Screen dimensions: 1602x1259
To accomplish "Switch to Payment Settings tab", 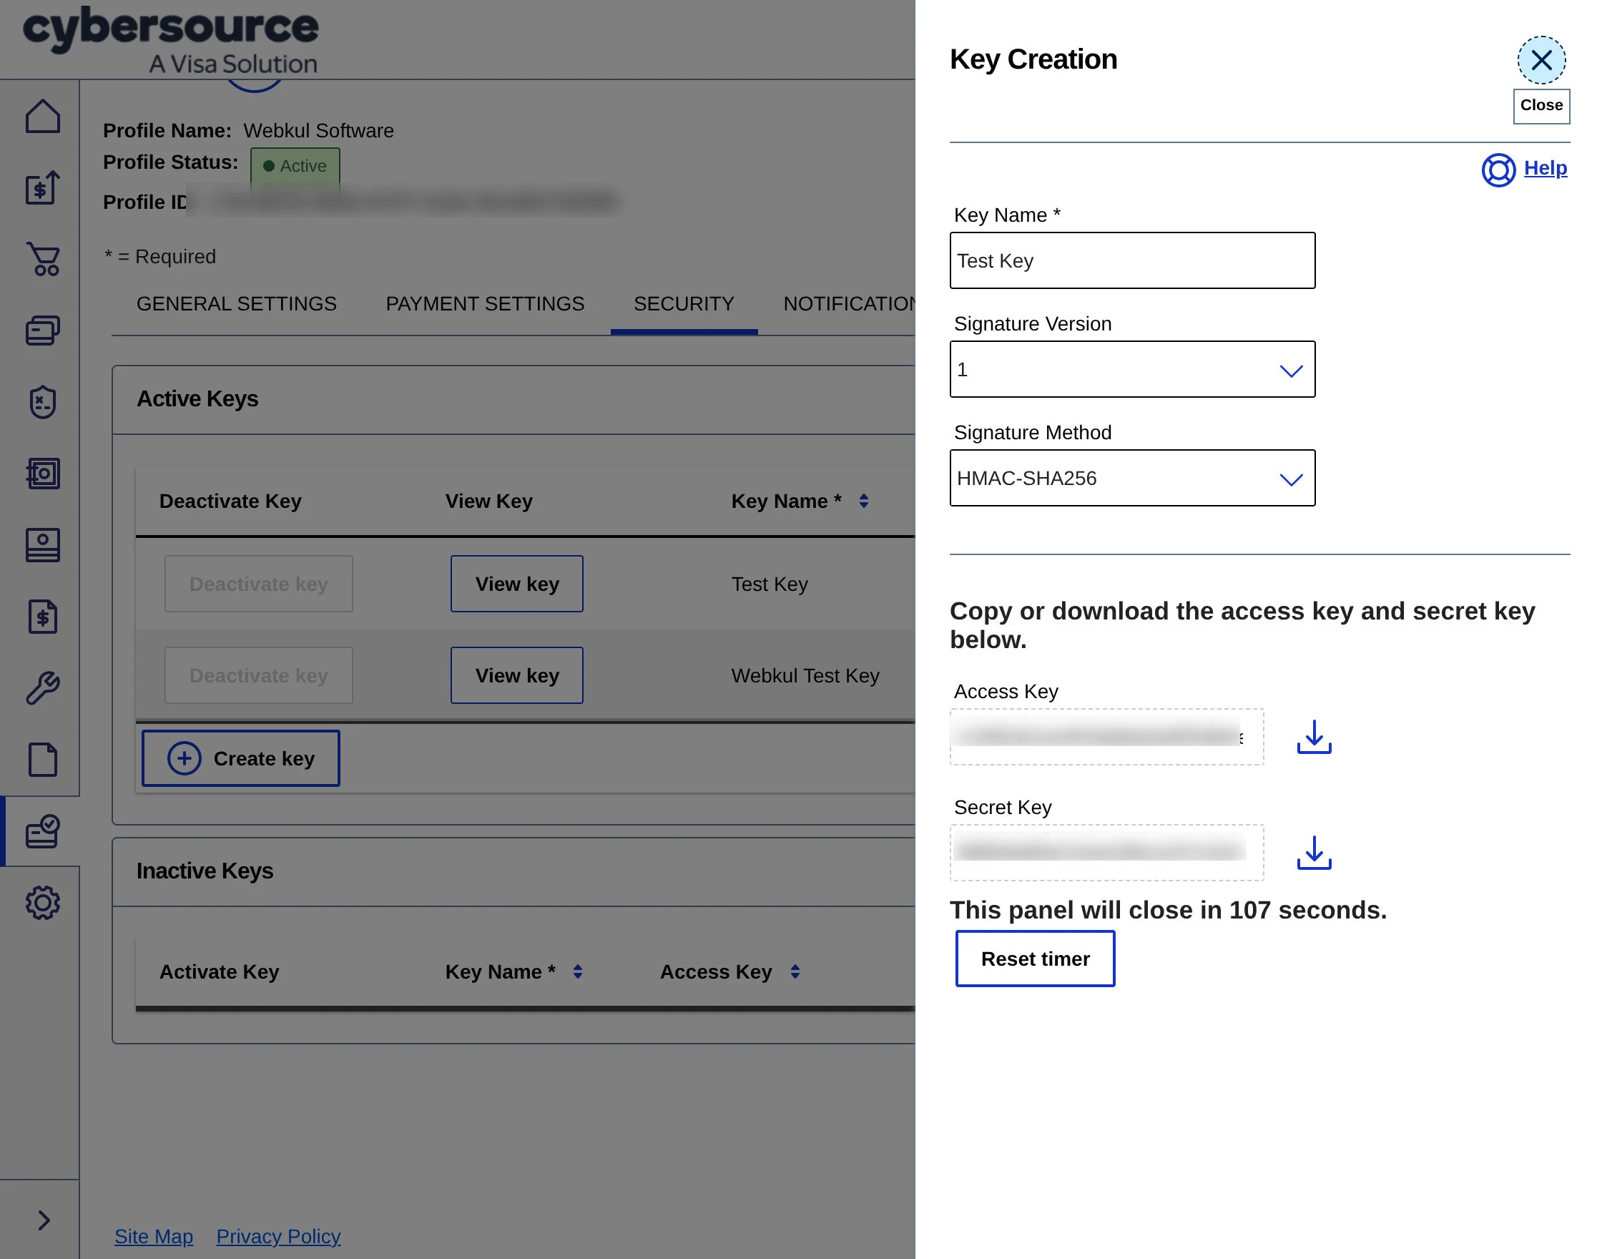I will [484, 304].
